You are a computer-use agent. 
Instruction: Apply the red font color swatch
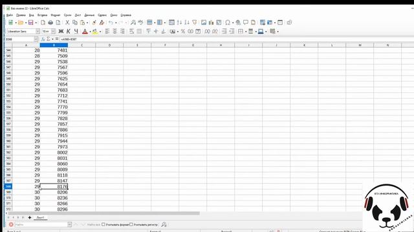(85, 32)
